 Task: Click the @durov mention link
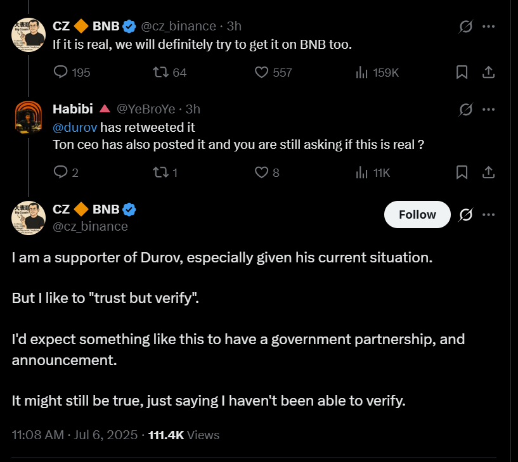75,127
